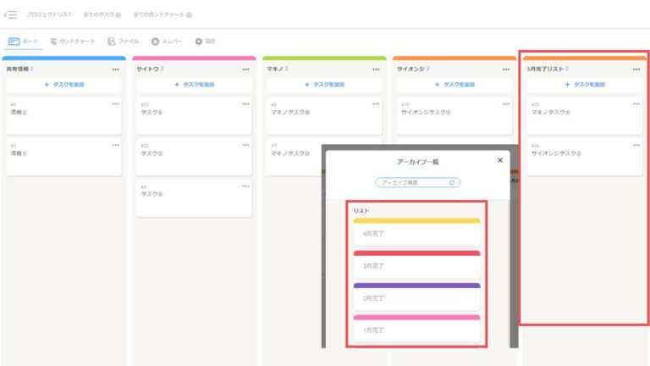This screenshot has height=366, width=650.
Task: Add a task to 共有情報 list
Action: (63, 85)
